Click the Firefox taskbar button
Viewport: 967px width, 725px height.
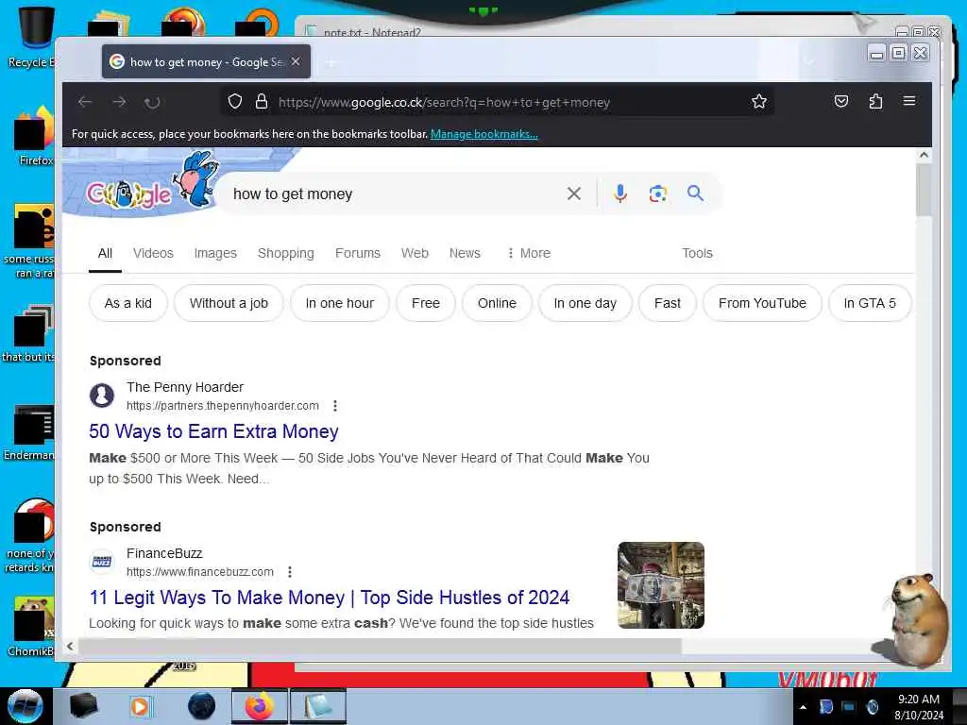(259, 706)
